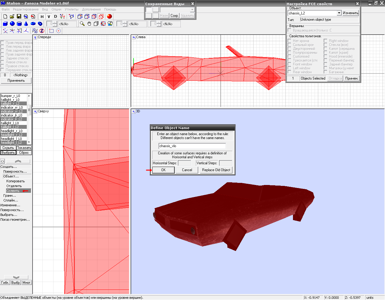Open the Сохраненные Виды dropdown list
This screenshot has height=300, width=385.
tap(192, 10)
